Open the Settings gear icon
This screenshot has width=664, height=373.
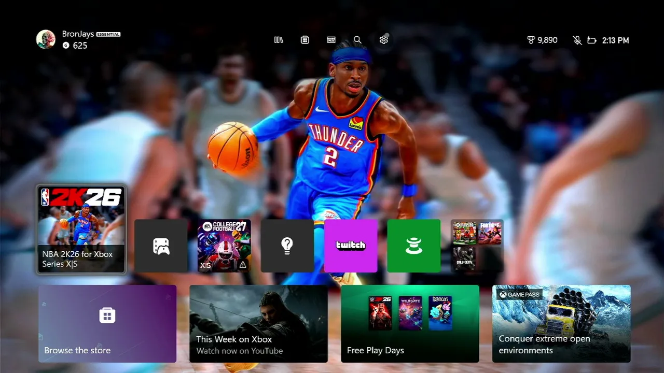pyautogui.click(x=384, y=40)
